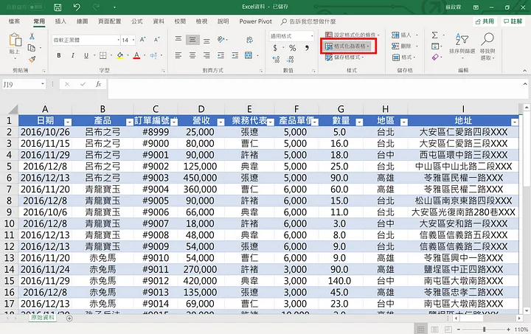Align cell content to top
Viewport: 531px width, 334px height.
click(178, 39)
